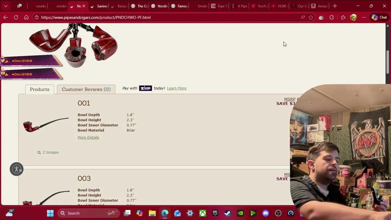Open NVIDIA app from taskbar
The width and height of the screenshot is (391, 220).
240,213
